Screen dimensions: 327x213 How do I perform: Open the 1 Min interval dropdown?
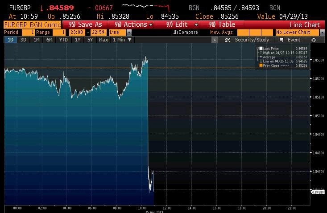[x=122, y=40]
